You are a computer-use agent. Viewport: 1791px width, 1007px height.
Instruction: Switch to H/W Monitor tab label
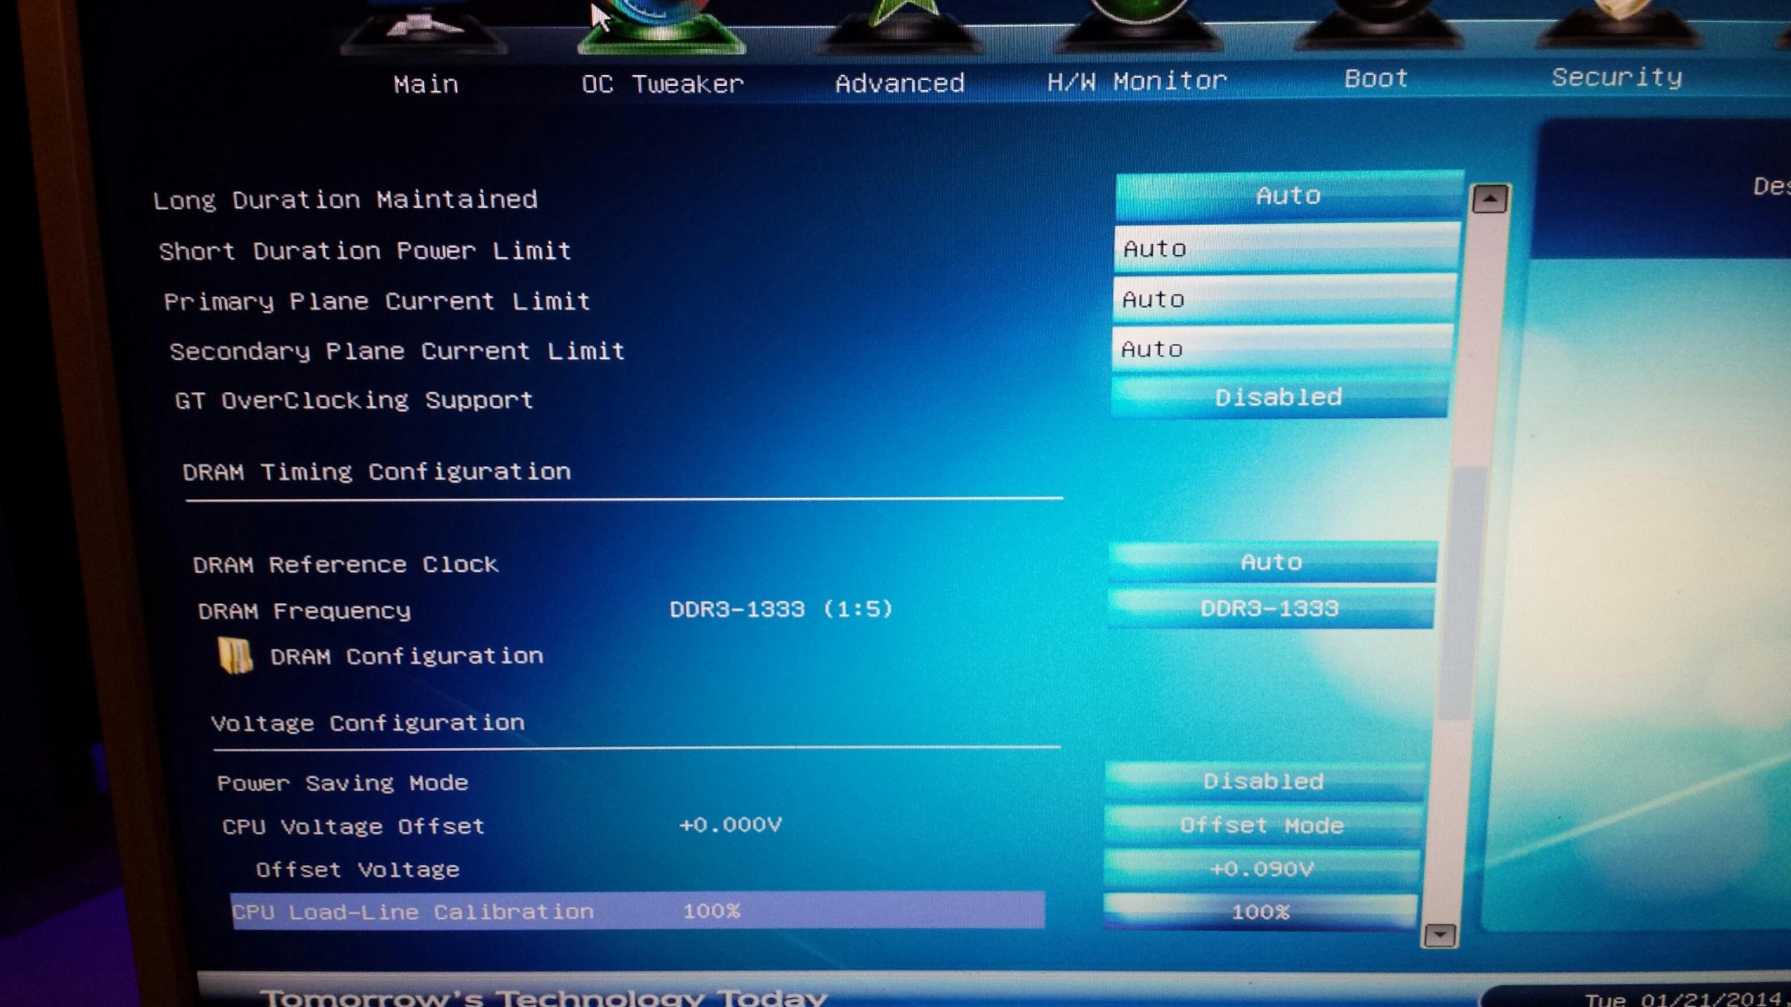coord(1137,82)
